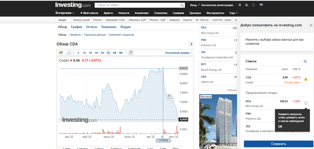
Task: Click the search magnifier in the site search box
Action: coord(182,5)
